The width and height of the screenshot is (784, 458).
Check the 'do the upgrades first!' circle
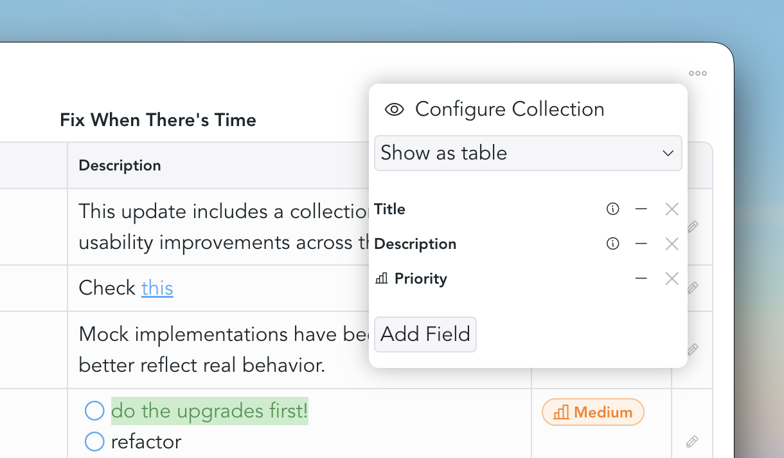[94, 410]
